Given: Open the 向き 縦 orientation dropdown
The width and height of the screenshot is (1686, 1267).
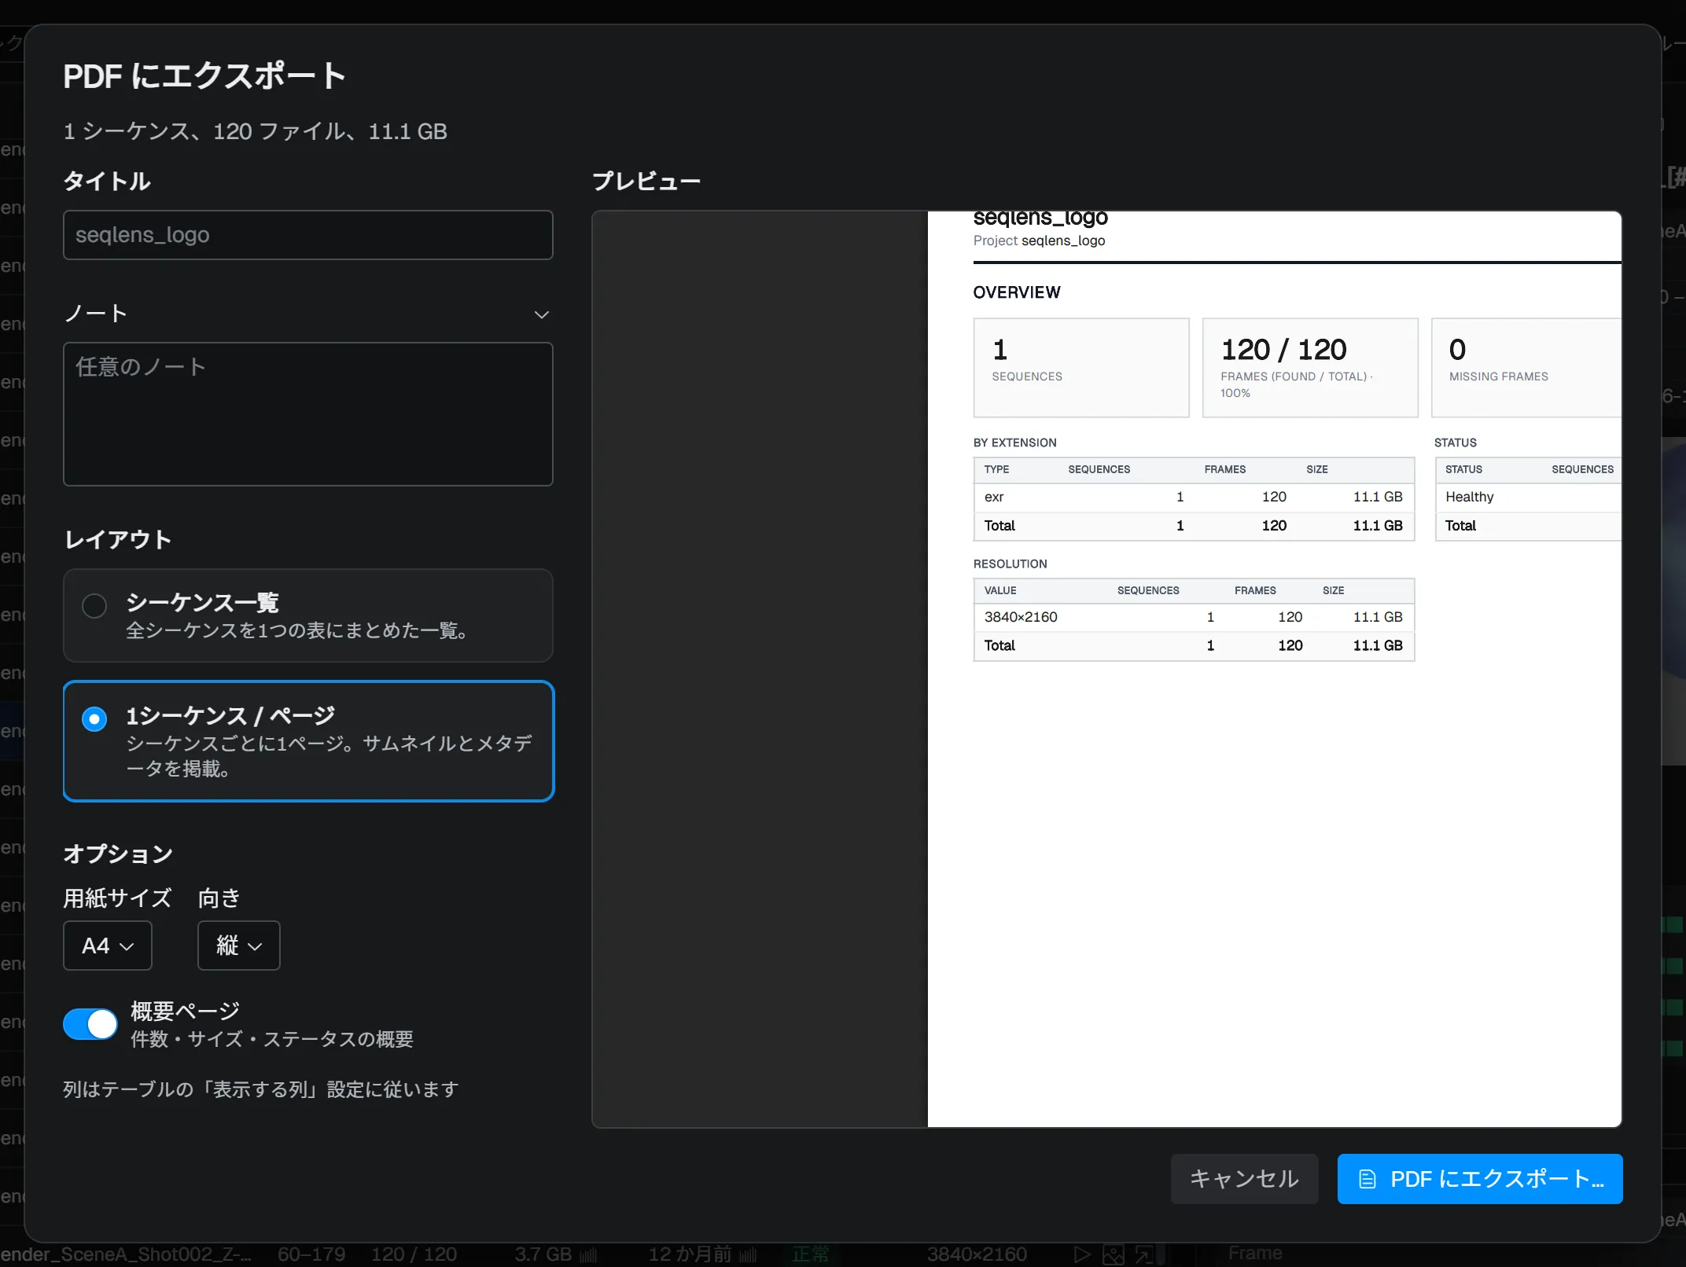Looking at the screenshot, I should pos(239,946).
